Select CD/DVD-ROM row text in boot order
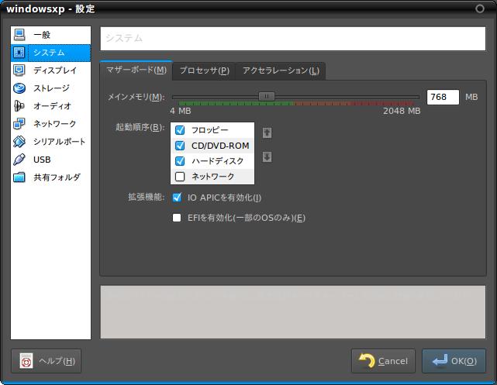This screenshot has width=497, height=385. pyautogui.click(x=220, y=146)
